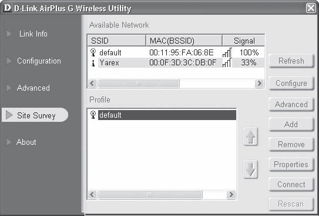Click the arrow icon next to Site Survey
This screenshot has height=216, width=319.
tap(9, 115)
